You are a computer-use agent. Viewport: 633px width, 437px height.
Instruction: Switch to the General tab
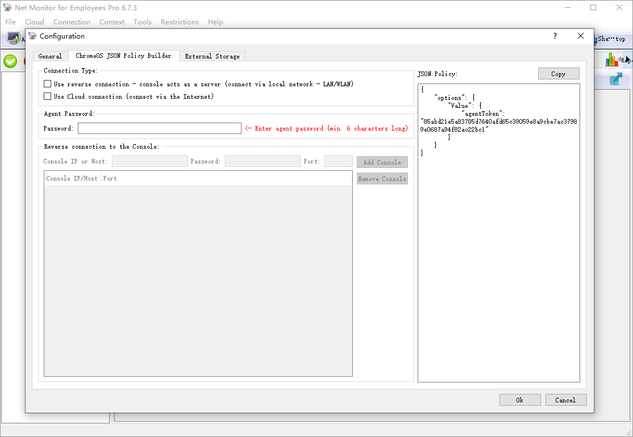coord(50,56)
